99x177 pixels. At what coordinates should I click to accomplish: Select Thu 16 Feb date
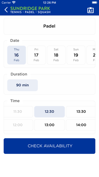(x=16, y=55)
